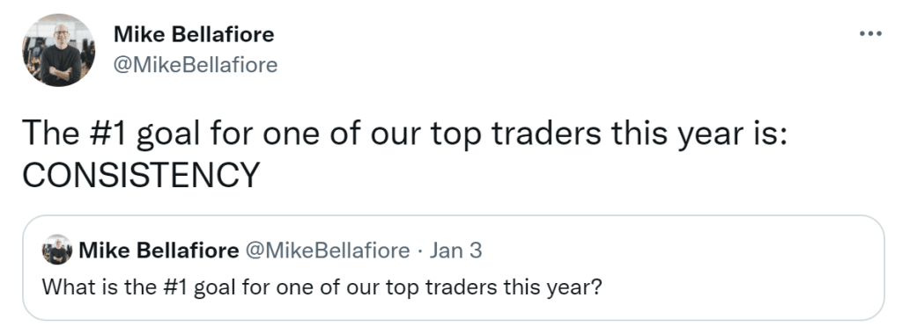The width and height of the screenshot is (902, 334).
Task: Click Mike Bellafiore's large profile photo
Action: point(58,50)
